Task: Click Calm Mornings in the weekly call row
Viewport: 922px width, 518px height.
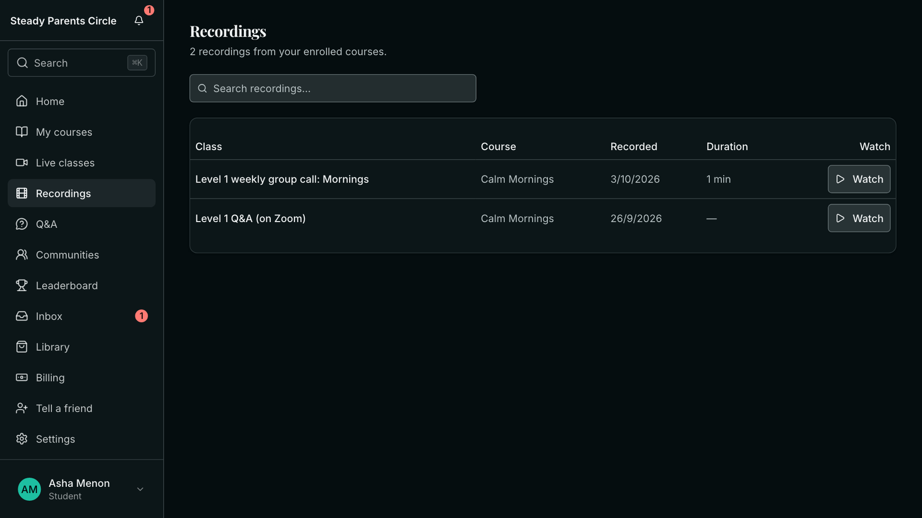Action: (517, 179)
